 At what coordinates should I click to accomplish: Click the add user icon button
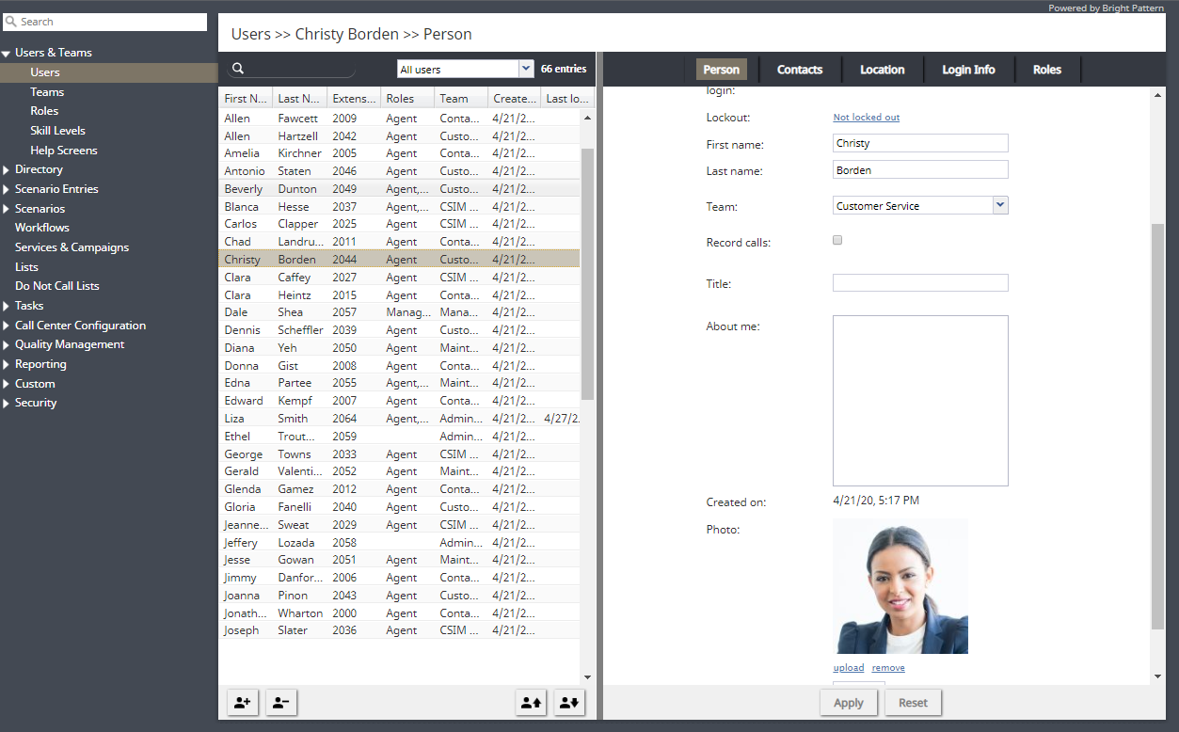(x=243, y=702)
